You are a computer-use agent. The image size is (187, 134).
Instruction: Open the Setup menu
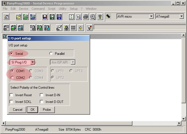(x=74, y=9)
